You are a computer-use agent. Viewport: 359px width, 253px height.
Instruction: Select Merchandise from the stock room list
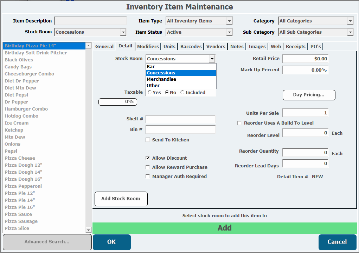[161, 79]
